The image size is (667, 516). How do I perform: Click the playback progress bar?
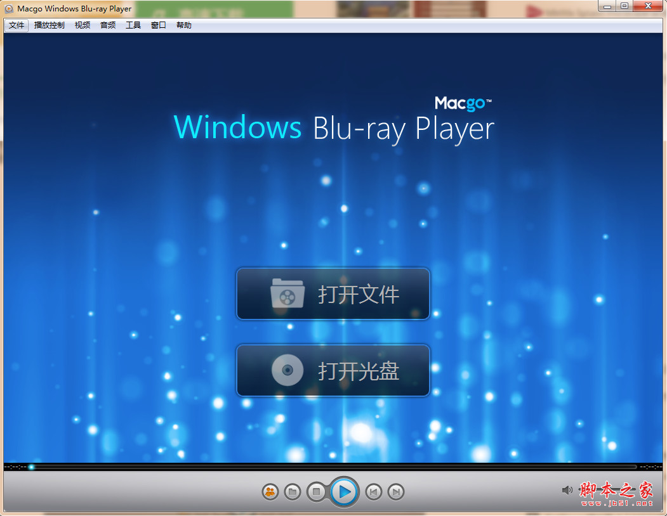pyautogui.click(x=333, y=467)
